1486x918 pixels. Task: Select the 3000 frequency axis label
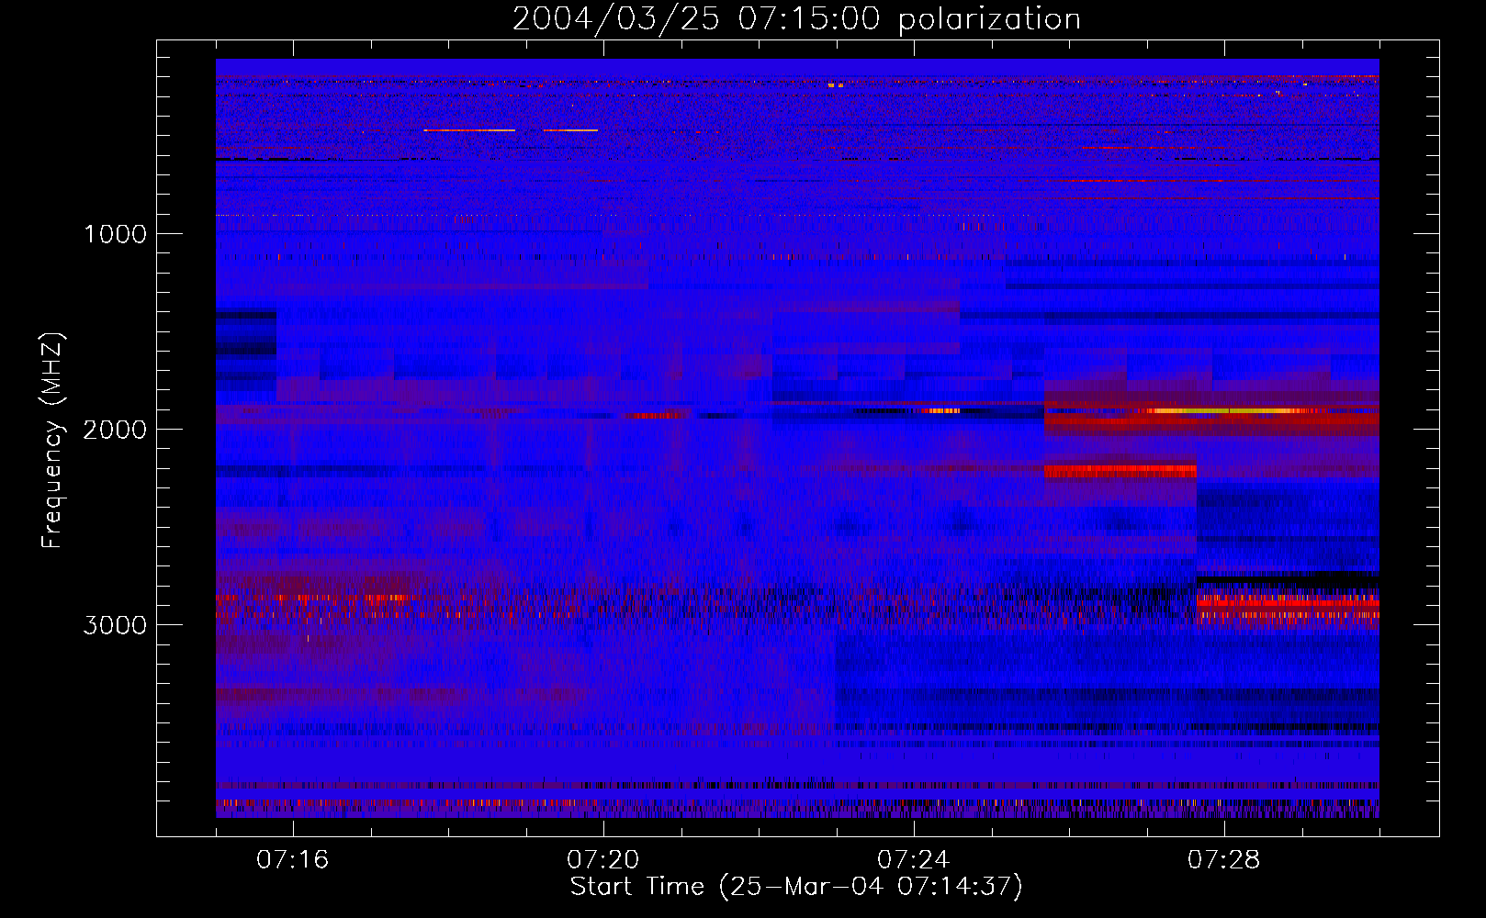tap(115, 625)
